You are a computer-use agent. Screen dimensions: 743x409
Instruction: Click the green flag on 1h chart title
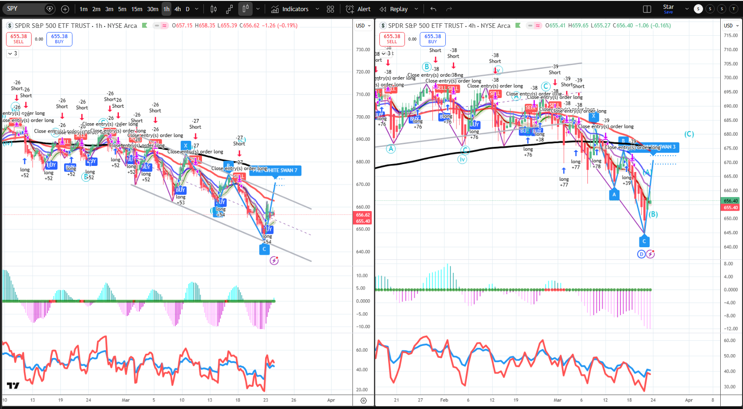(144, 26)
